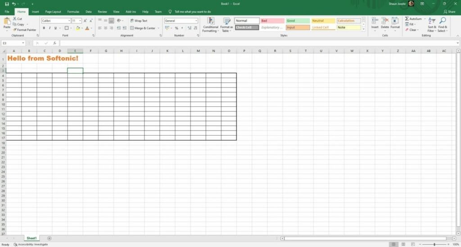
Task: Add a new sheet with plus button
Action: tap(50, 238)
